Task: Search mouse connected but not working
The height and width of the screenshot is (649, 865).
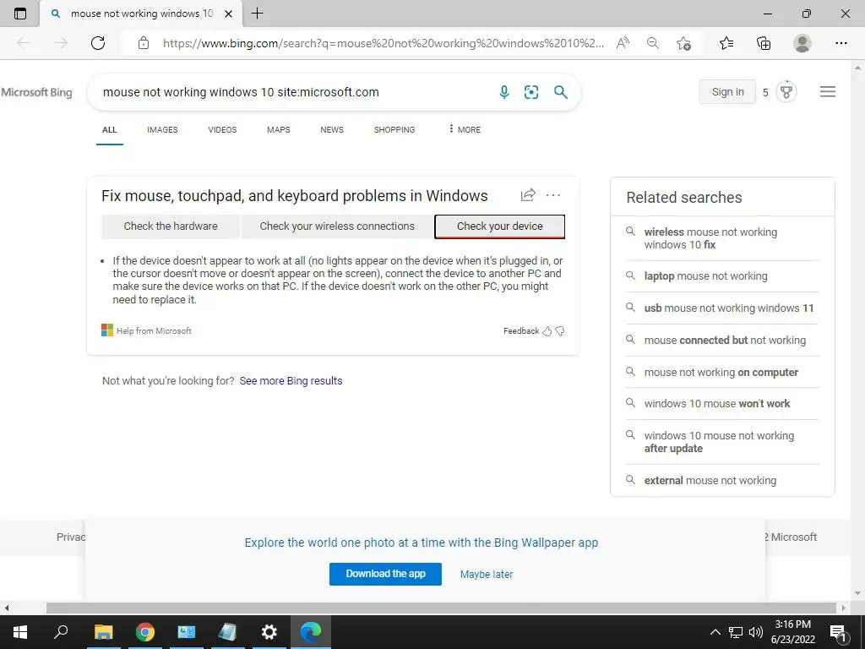Action: pos(725,340)
